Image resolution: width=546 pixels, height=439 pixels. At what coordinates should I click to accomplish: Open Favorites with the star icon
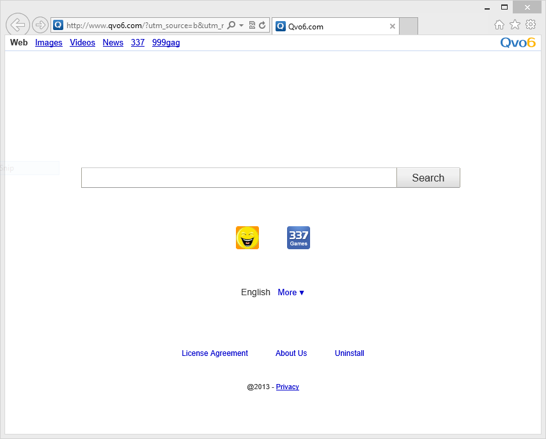coord(515,25)
